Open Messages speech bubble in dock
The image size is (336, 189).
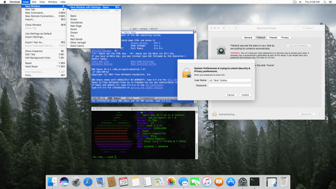pyautogui.click(x=183, y=182)
